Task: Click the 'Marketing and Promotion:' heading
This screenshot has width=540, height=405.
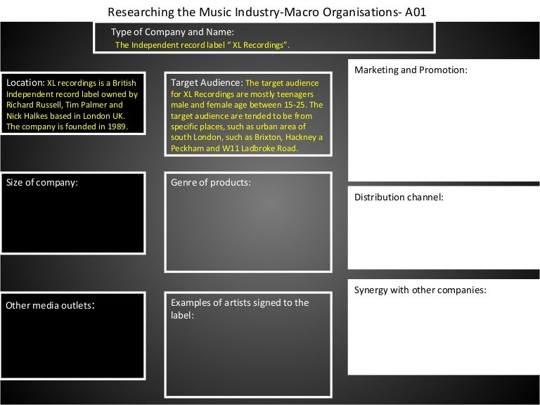Action: 411,70
